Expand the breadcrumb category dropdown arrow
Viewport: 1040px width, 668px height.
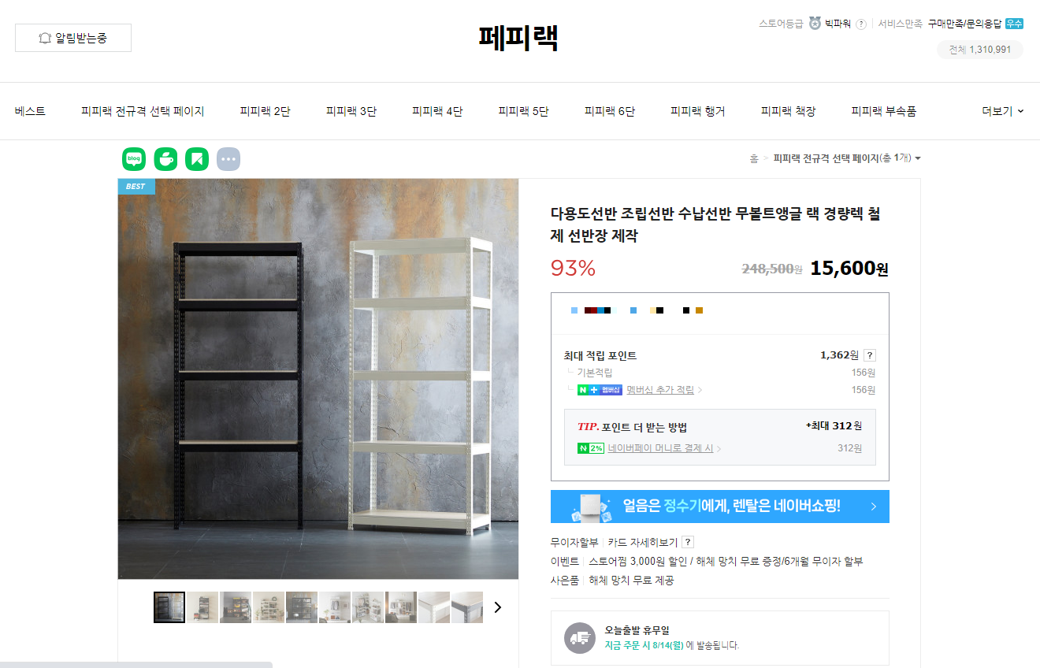(917, 158)
